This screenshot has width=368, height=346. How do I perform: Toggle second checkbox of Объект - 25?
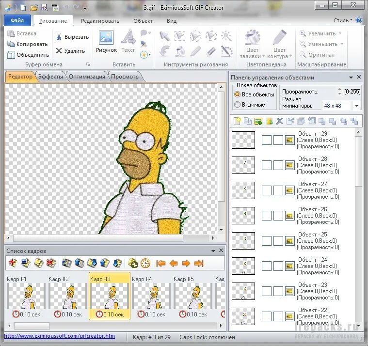[x=278, y=241]
